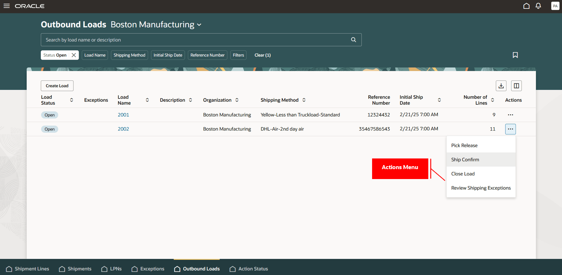
Task: Open the hamburger navigation menu
Action: click(x=7, y=6)
